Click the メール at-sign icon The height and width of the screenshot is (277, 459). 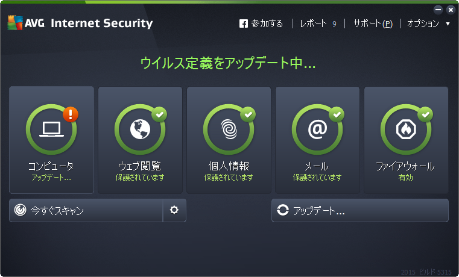pyautogui.click(x=318, y=129)
